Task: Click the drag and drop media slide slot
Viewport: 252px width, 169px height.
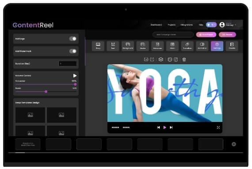Action: [x=28, y=144]
